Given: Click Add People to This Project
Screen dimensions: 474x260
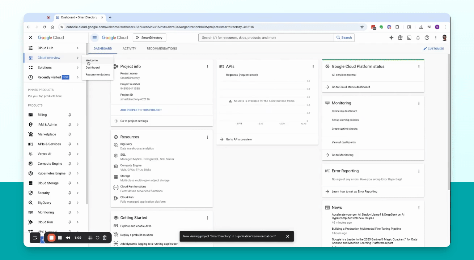Looking at the screenshot, I should pos(141,110).
